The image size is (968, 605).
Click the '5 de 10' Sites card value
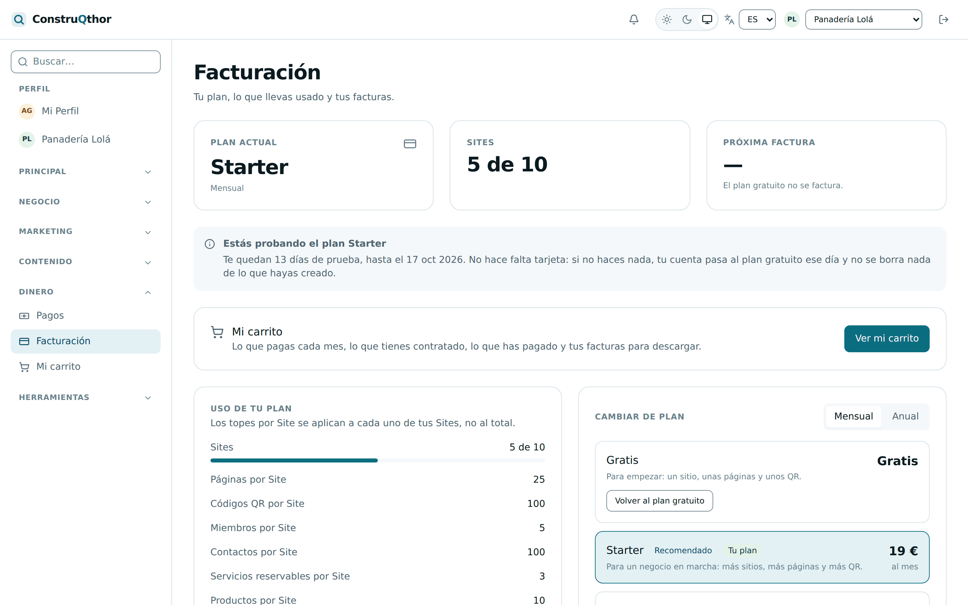pos(507,164)
